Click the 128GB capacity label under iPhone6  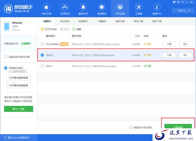point(15,26)
